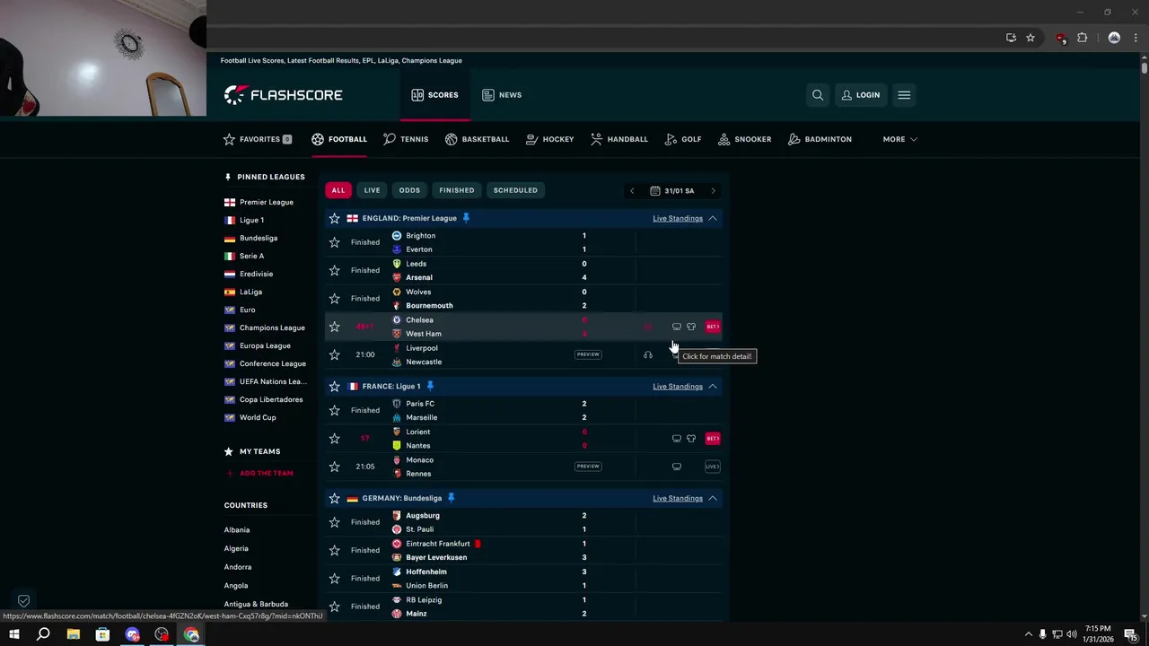1149x646 pixels.
Task: Favorite the Leeds vs Arsenal match star
Action: [x=335, y=270]
